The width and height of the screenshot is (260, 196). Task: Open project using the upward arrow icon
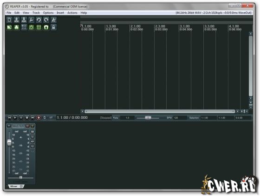[16, 20]
